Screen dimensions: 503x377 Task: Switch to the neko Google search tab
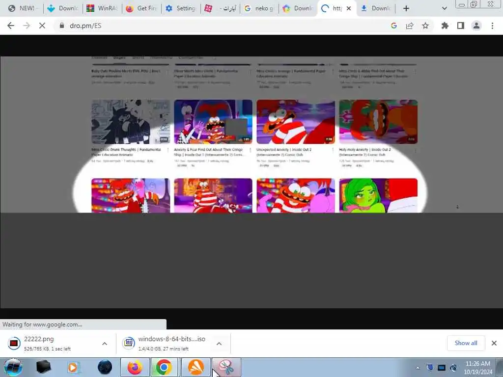[x=259, y=8]
